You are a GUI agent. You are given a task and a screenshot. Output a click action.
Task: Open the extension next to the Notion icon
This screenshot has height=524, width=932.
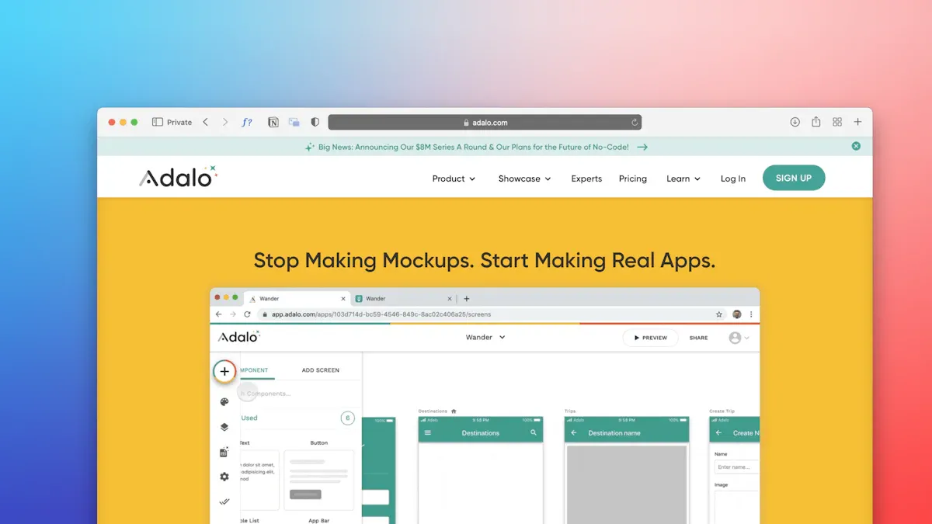click(x=294, y=122)
